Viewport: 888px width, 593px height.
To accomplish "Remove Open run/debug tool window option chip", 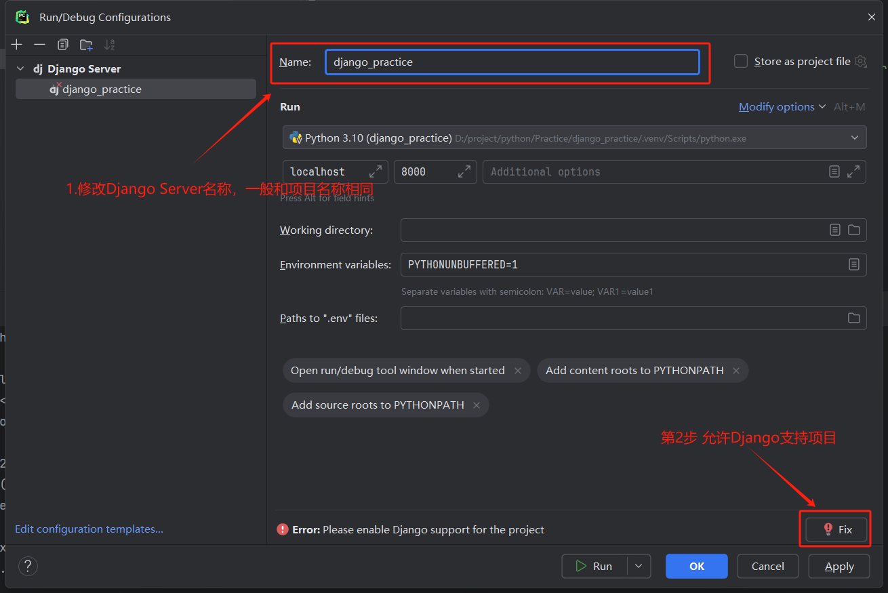I will click(x=518, y=371).
